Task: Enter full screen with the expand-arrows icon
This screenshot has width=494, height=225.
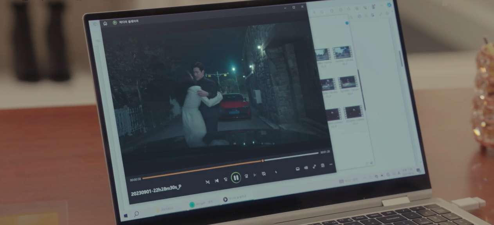Action: (314, 167)
